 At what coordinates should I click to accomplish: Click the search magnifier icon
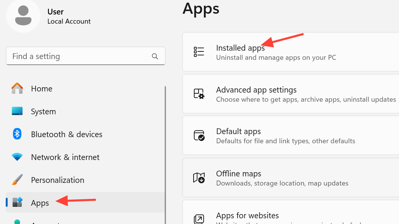pos(155,56)
